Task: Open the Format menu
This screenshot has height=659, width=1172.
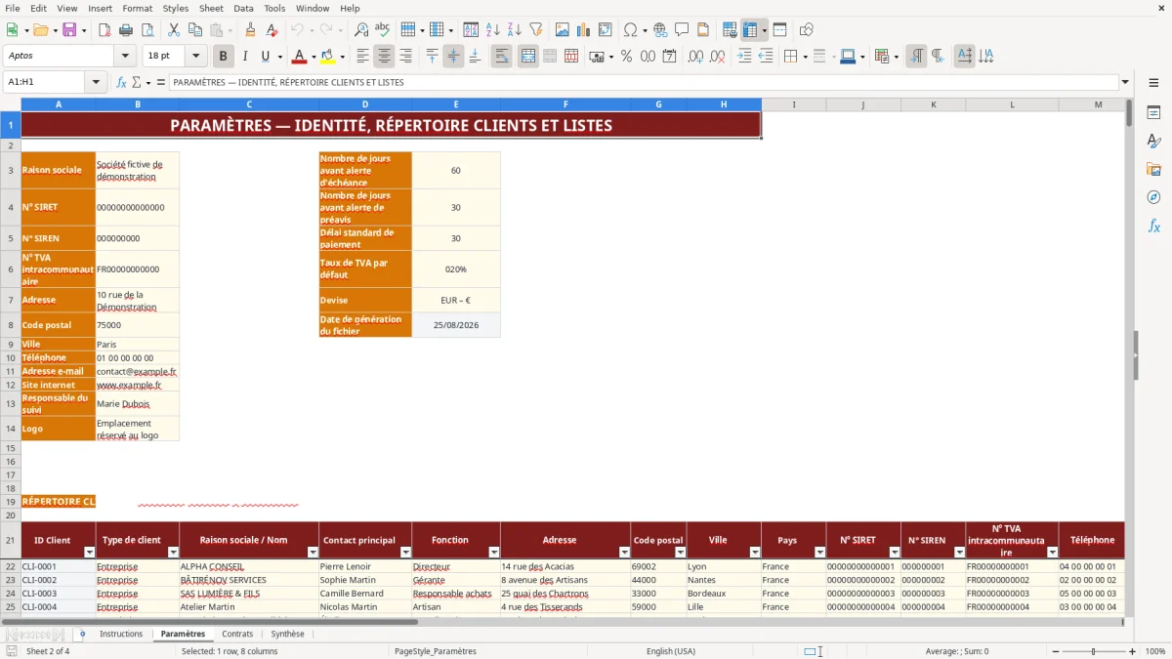Action: click(x=137, y=8)
